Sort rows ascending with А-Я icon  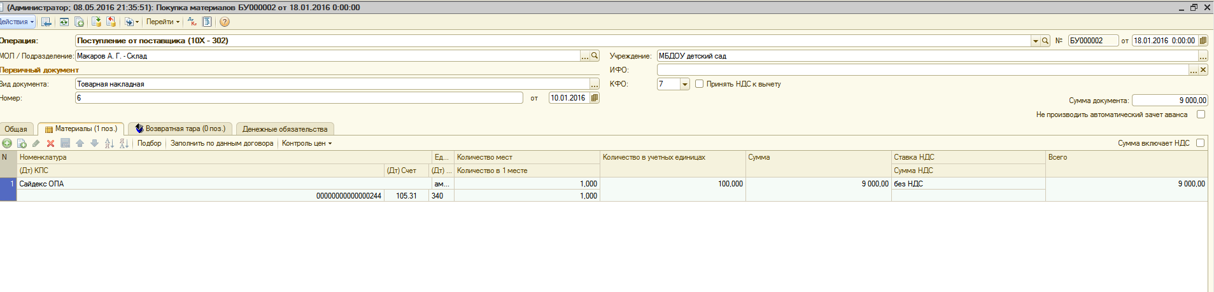(109, 143)
